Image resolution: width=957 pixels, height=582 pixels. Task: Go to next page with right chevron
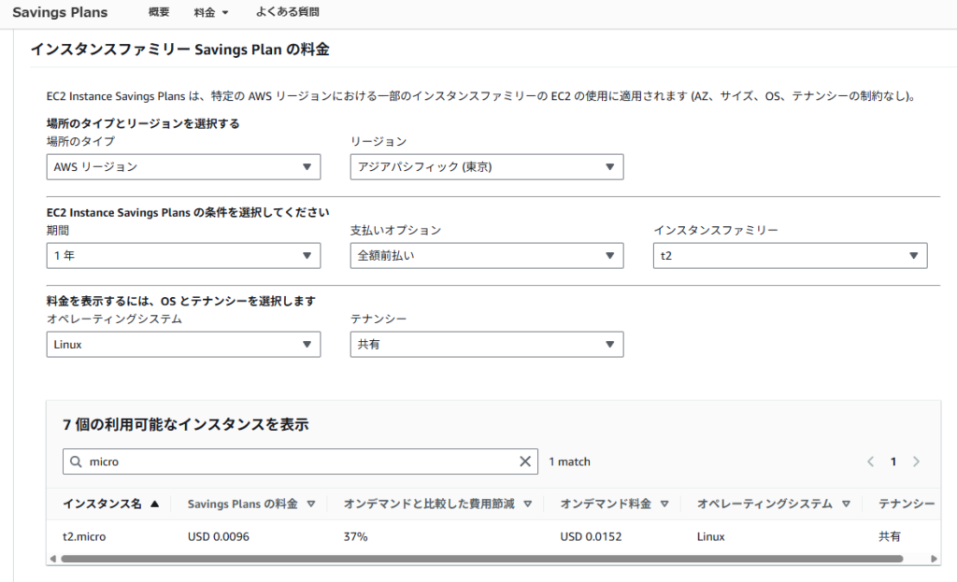(x=916, y=461)
